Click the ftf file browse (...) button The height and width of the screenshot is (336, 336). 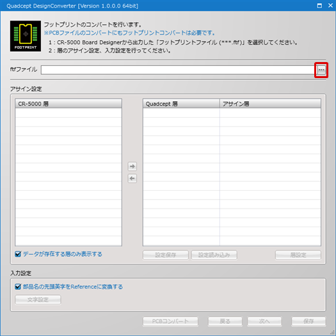[x=321, y=70]
